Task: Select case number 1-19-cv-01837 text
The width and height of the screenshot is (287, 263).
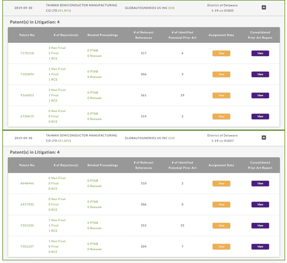Action: 222,141
